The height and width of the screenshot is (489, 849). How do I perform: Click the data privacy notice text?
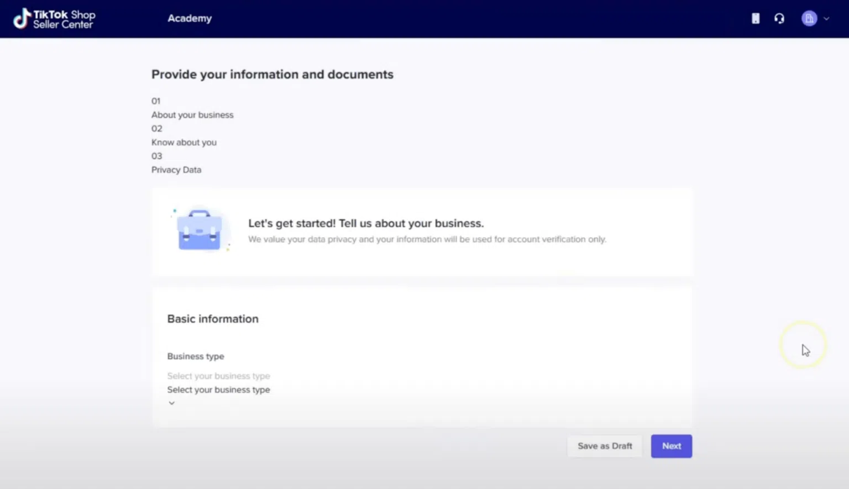(x=427, y=239)
